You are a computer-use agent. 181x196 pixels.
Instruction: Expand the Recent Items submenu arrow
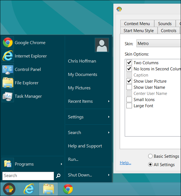[x=109, y=101]
